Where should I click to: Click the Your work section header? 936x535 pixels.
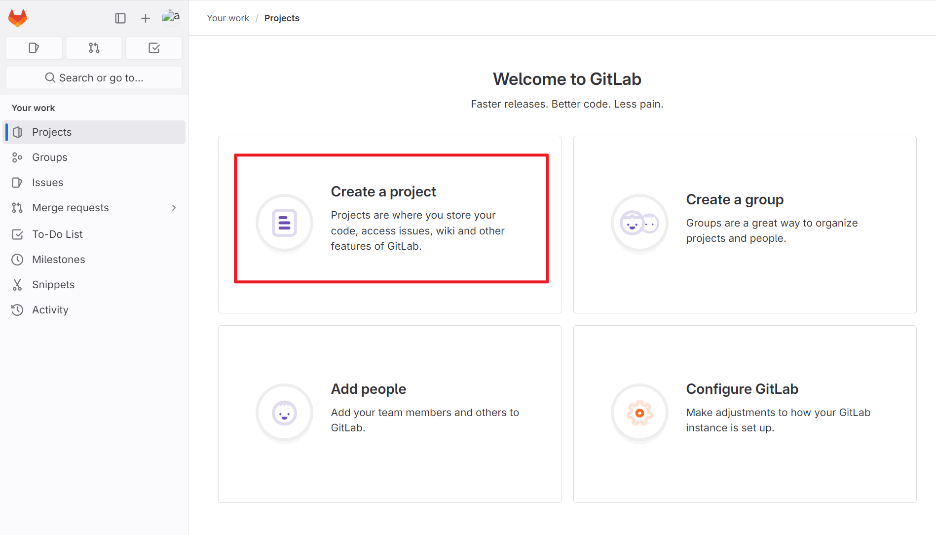(x=33, y=108)
